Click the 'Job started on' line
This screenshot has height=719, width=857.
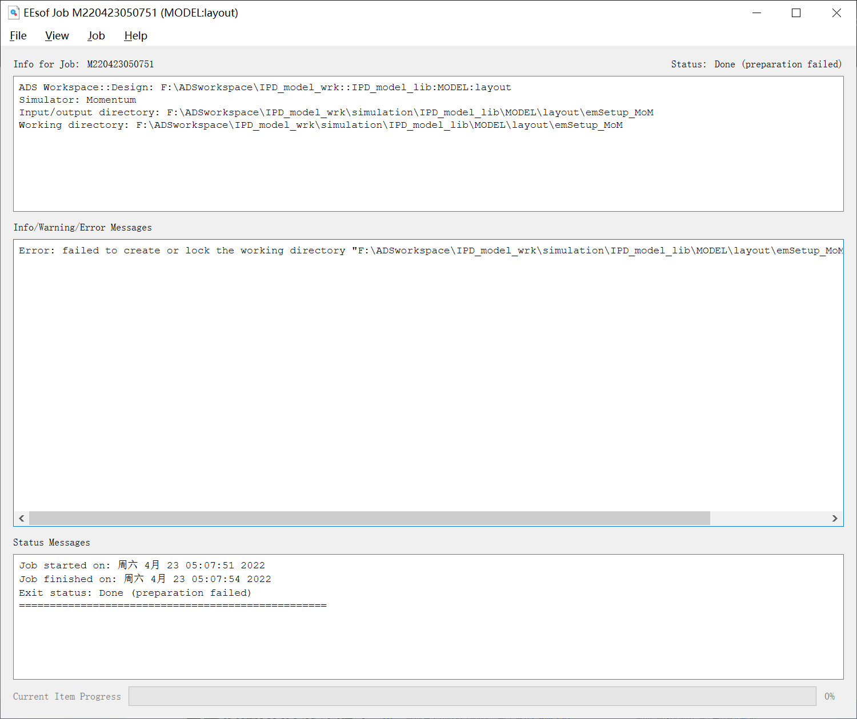point(142,565)
